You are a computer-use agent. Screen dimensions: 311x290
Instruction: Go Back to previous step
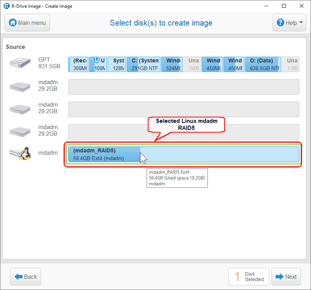coord(26,276)
